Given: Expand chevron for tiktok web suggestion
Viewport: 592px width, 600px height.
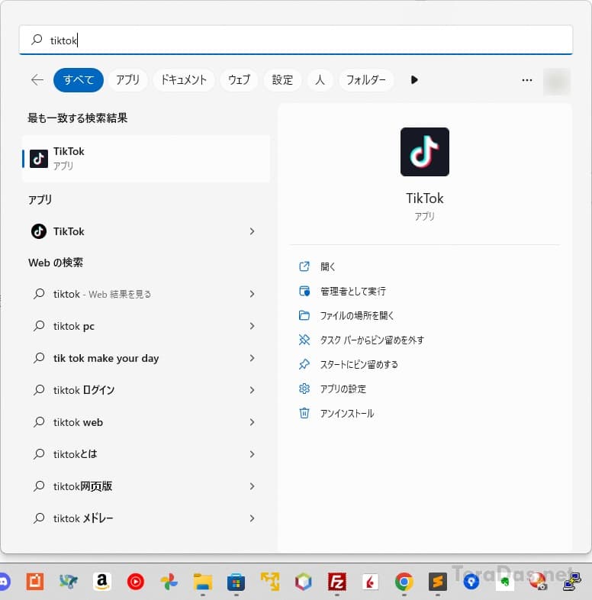Looking at the screenshot, I should click(x=252, y=422).
